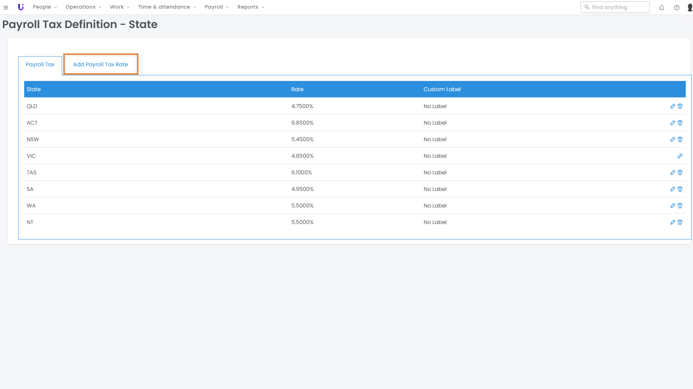Select the NSW state cell
693x389 pixels.
[x=33, y=139]
